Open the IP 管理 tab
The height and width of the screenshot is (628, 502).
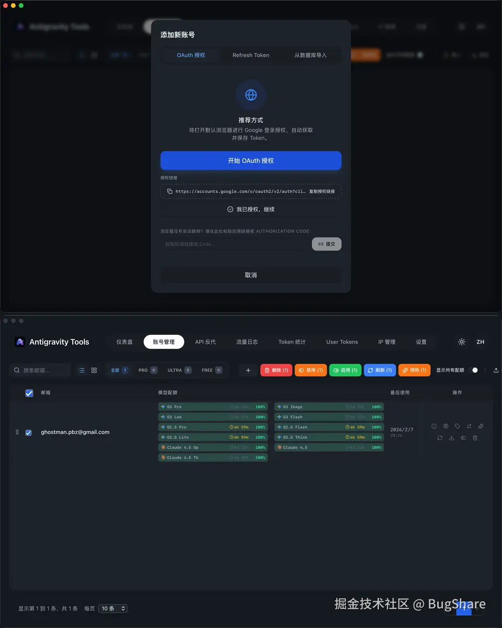pyautogui.click(x=387, y=342)
